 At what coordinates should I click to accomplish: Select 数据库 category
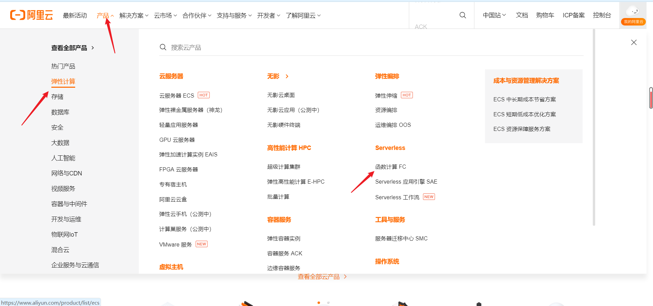coord(60,112)
